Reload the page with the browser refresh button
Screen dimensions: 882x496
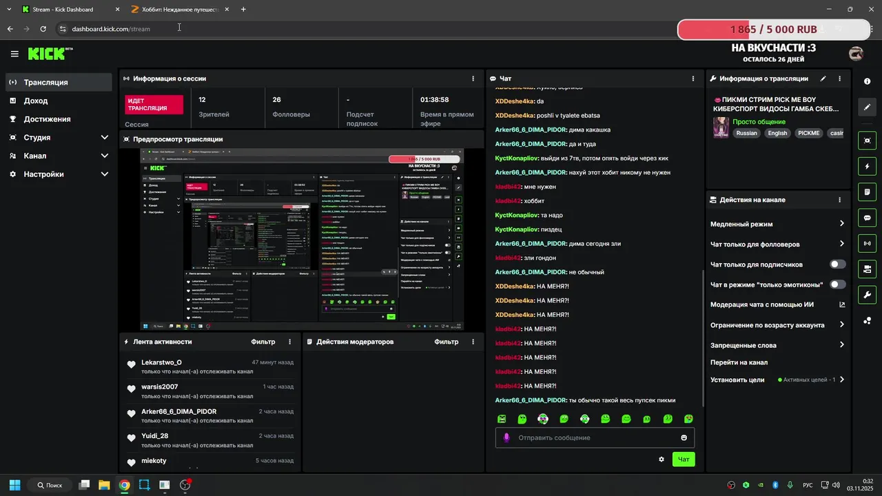tap(43, 29)
